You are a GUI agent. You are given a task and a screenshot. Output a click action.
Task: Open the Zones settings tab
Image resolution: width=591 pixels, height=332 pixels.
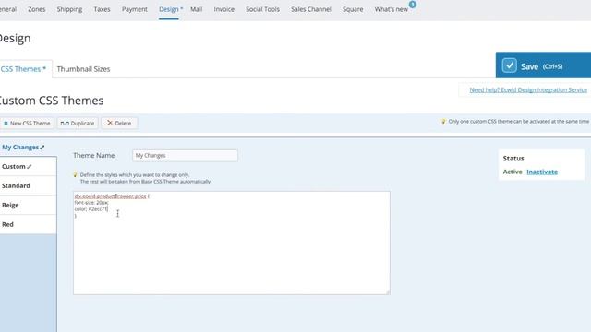[37, 9]
